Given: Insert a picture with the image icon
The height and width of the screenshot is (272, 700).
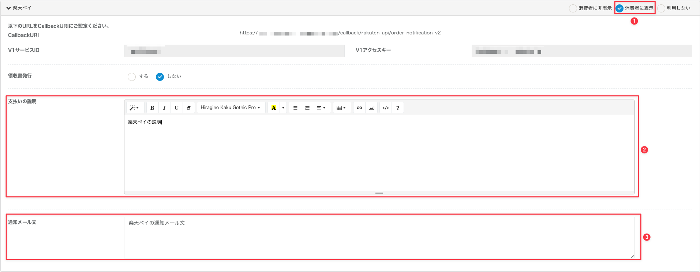Looking at the screenshot, I should pos(371,108).
